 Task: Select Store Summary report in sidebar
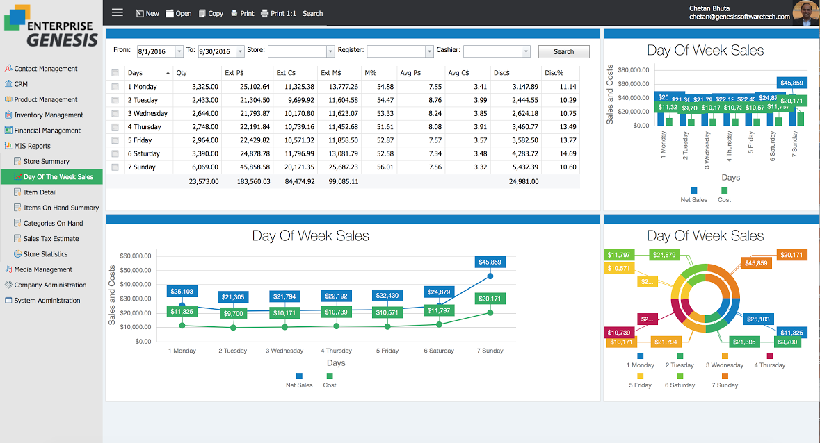pyautogui.click(x=46, y=162)
